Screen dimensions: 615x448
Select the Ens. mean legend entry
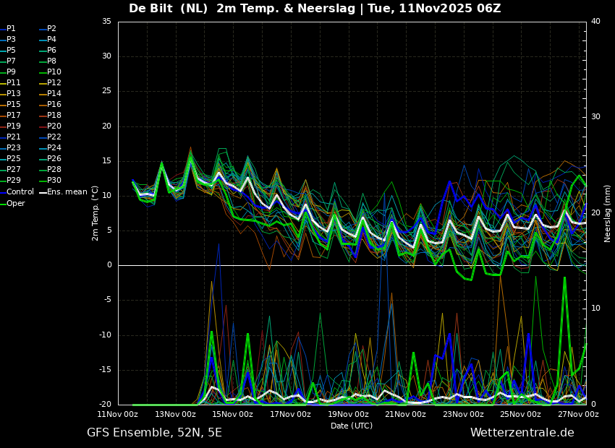63,192
